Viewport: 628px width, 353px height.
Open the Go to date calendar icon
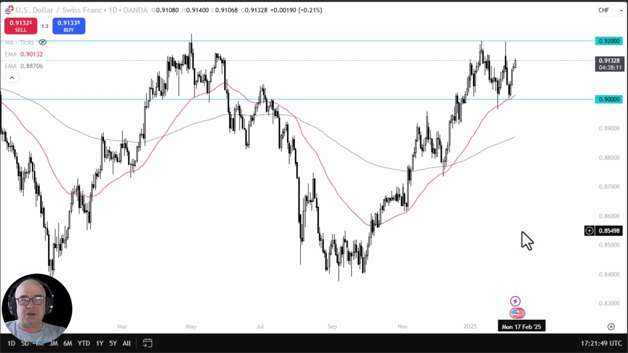coord(147,343)
